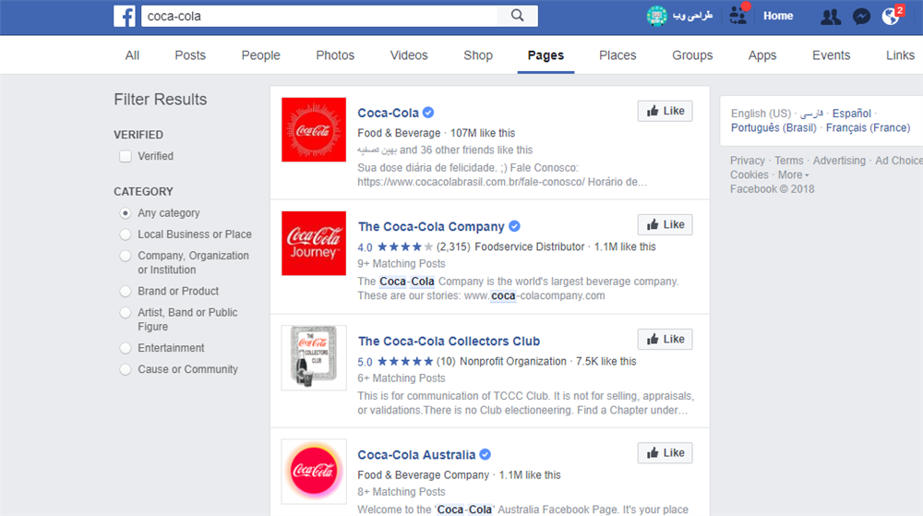This screenshot has height=516, width=923.
Task: Like The Coca-Cola Collectors Club page
Action: point(665,339)
